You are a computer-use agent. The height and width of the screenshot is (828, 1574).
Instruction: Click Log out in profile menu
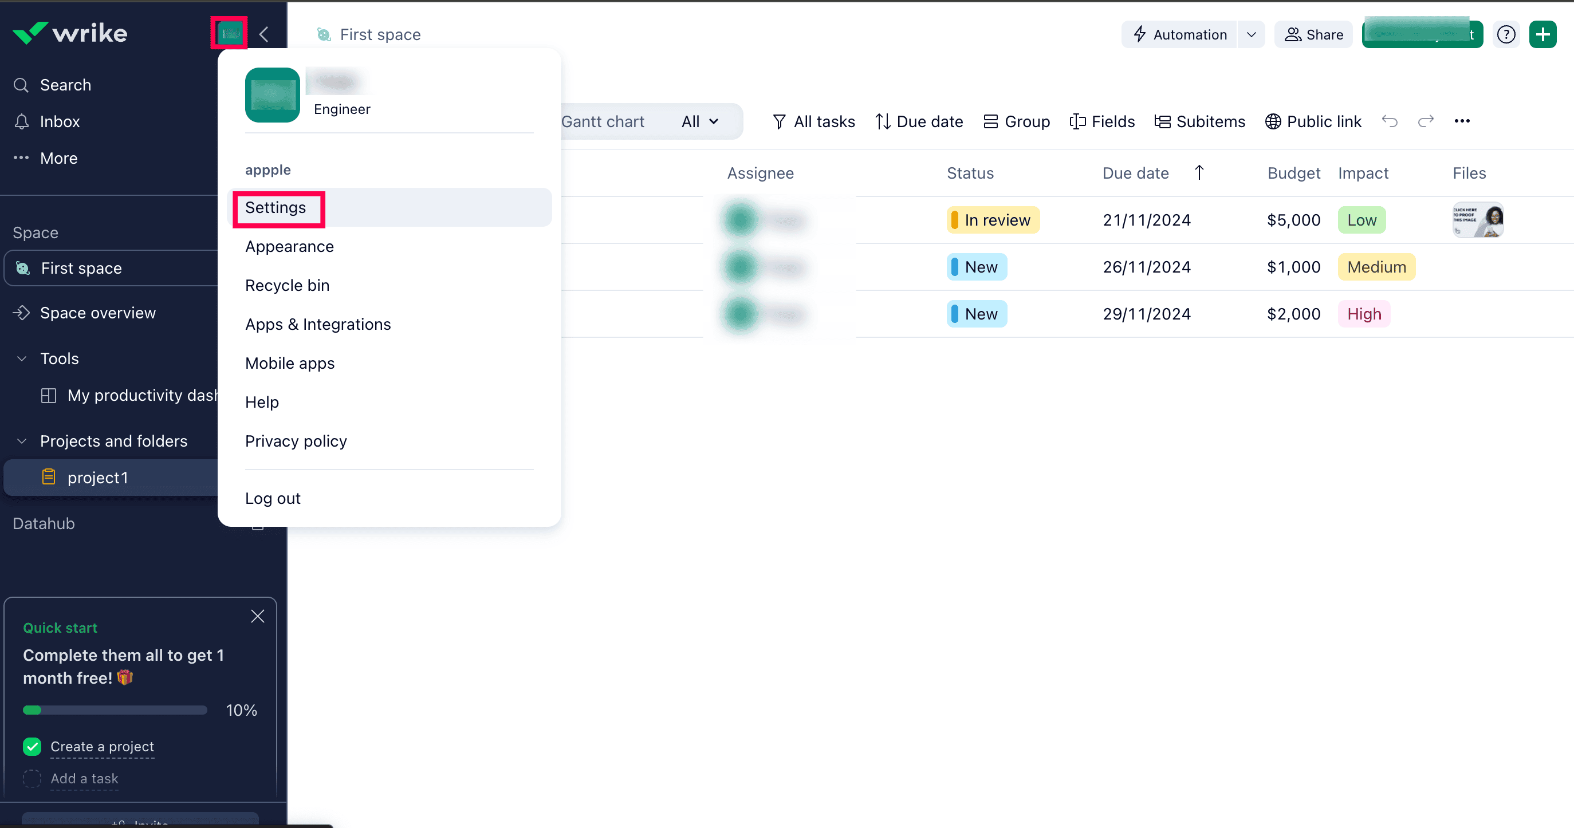[273, 498]
